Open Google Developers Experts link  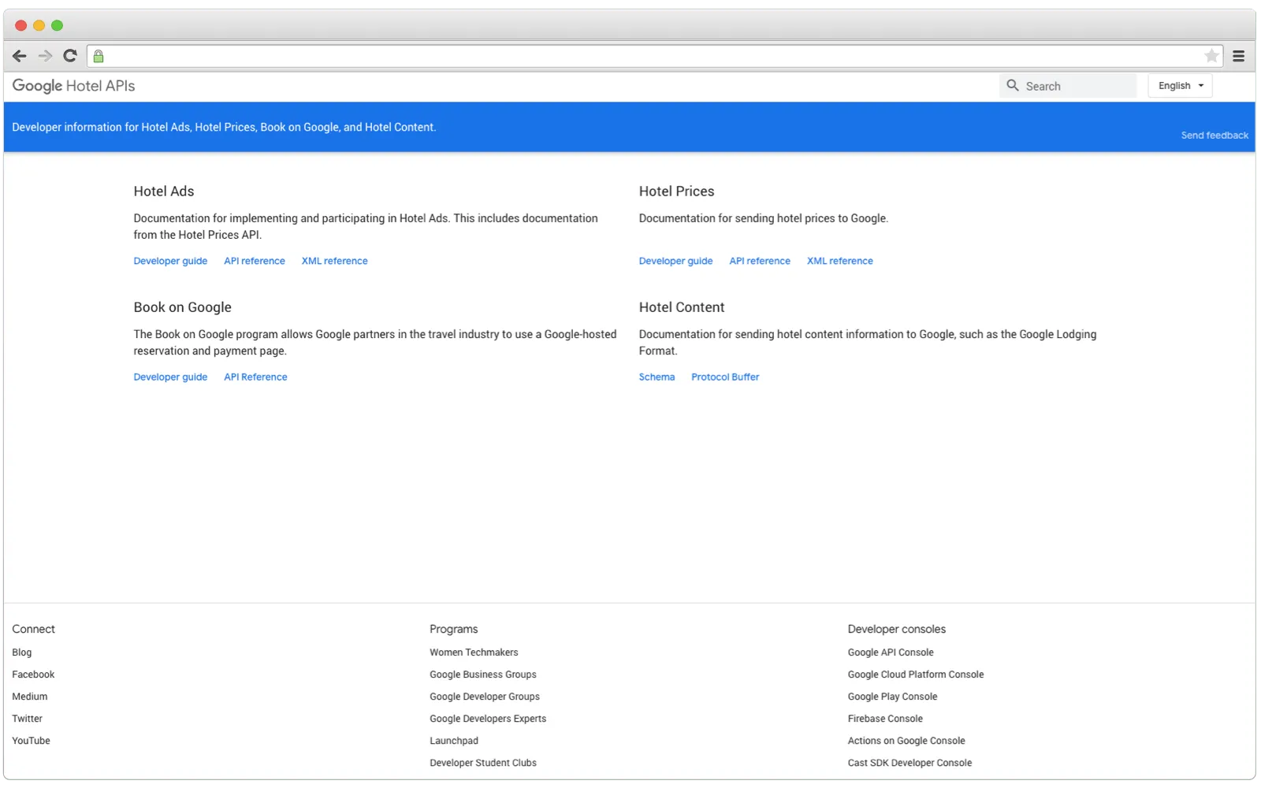(x=488, y=719)
